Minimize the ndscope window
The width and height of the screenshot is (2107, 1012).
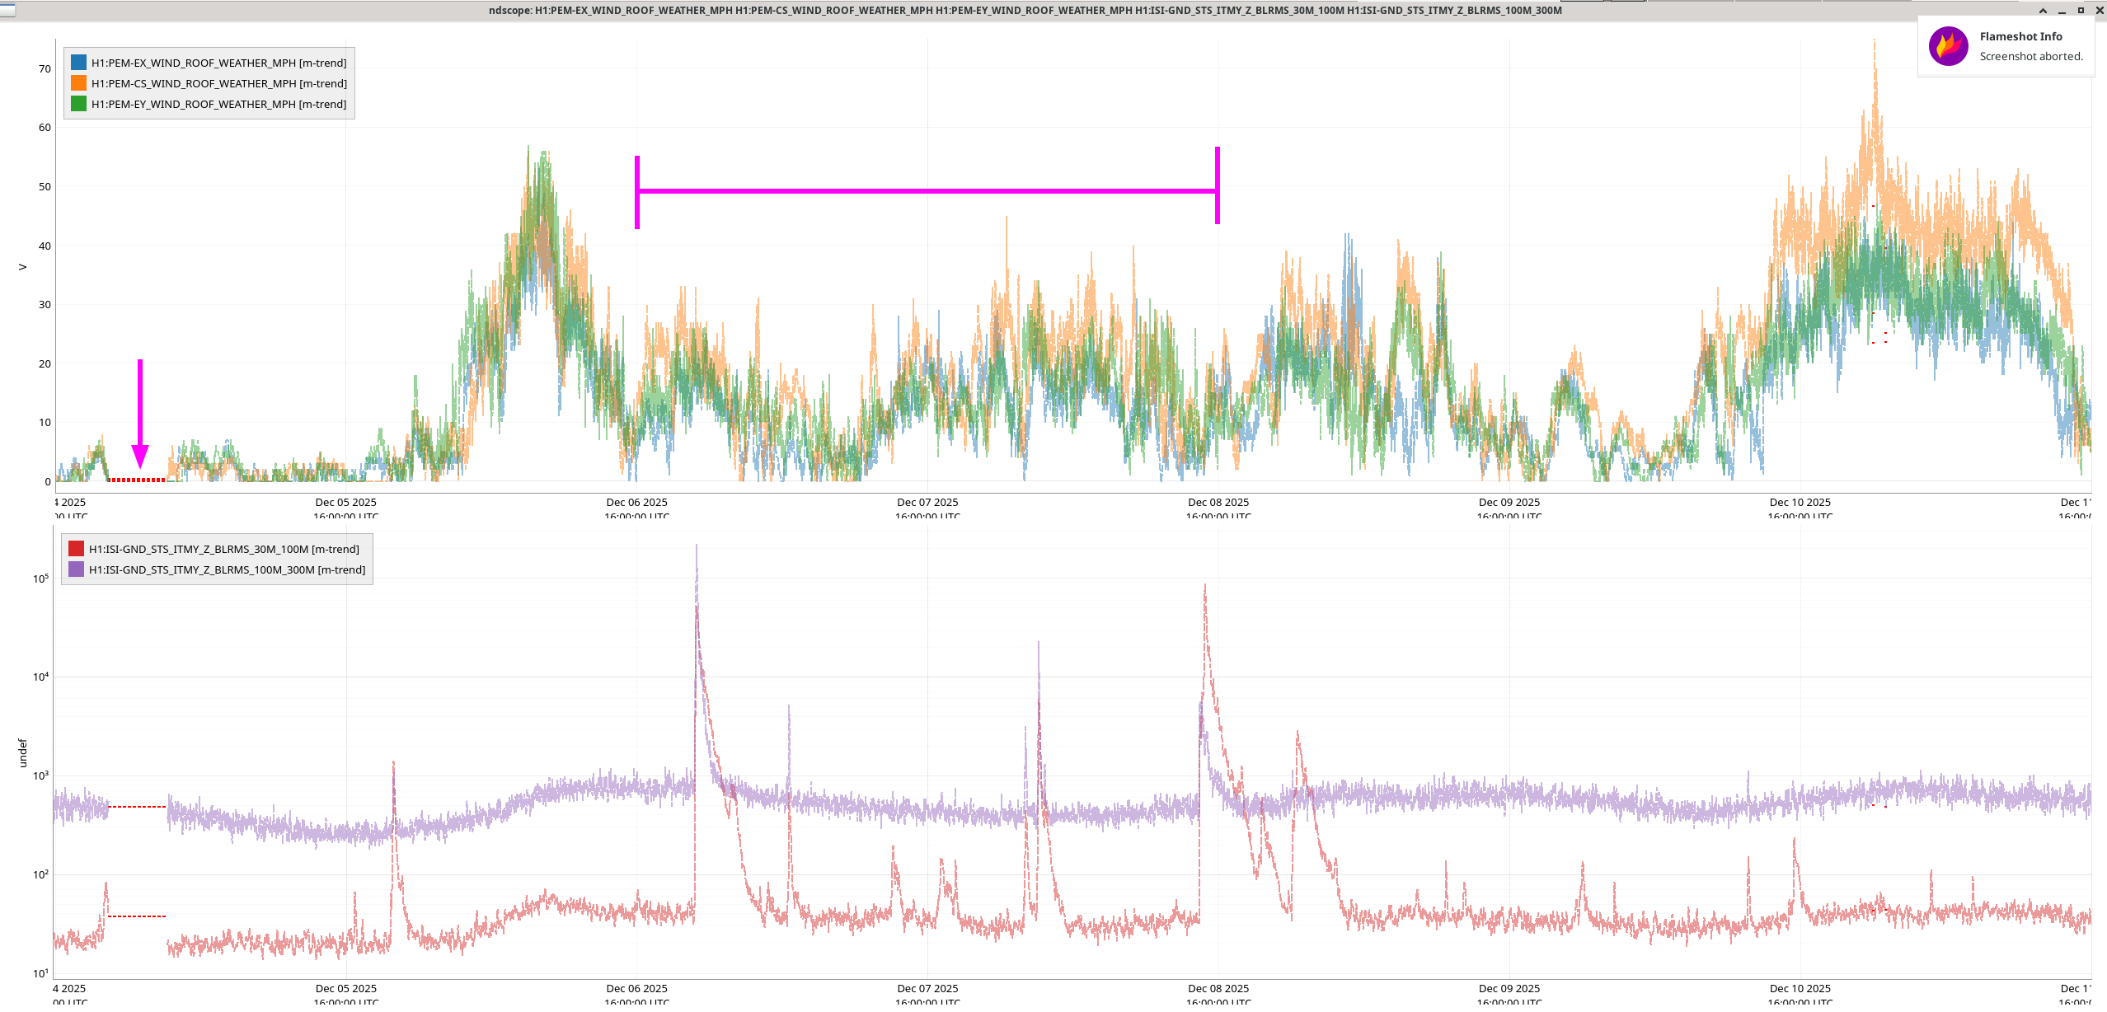tap(2062, 11)
